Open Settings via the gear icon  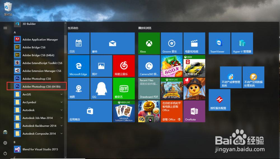tap(5, 143)
